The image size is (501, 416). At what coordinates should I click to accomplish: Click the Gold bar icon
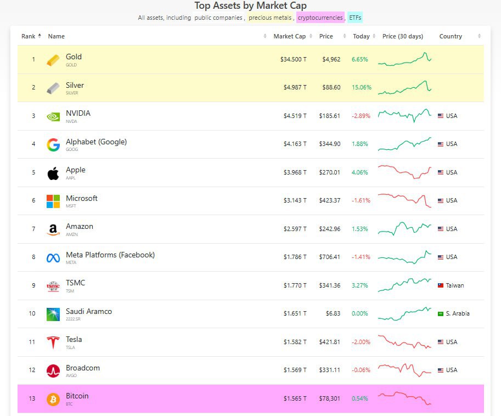(x=53, y=60)
